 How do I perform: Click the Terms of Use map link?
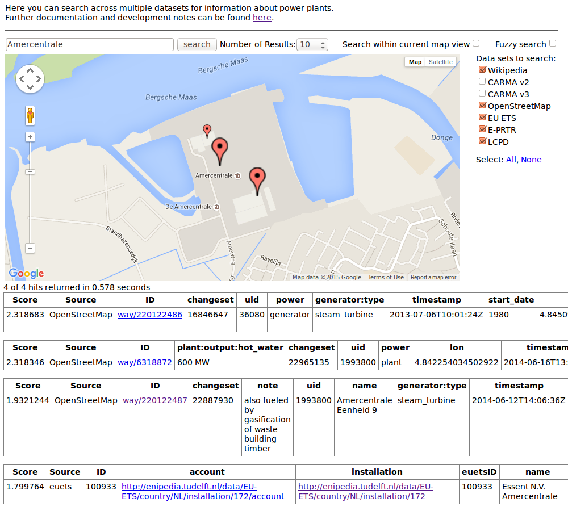pyautogui.click(x=386, y=278)
